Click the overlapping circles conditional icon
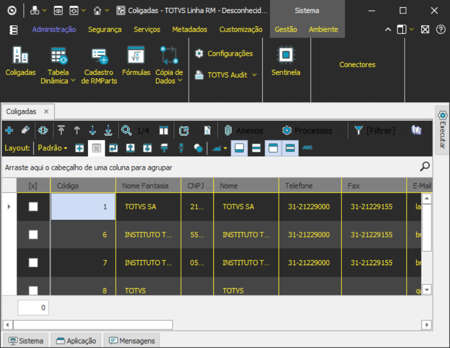Screen dimensions: 450x348 pyautogui.click(x=198, y=148)
